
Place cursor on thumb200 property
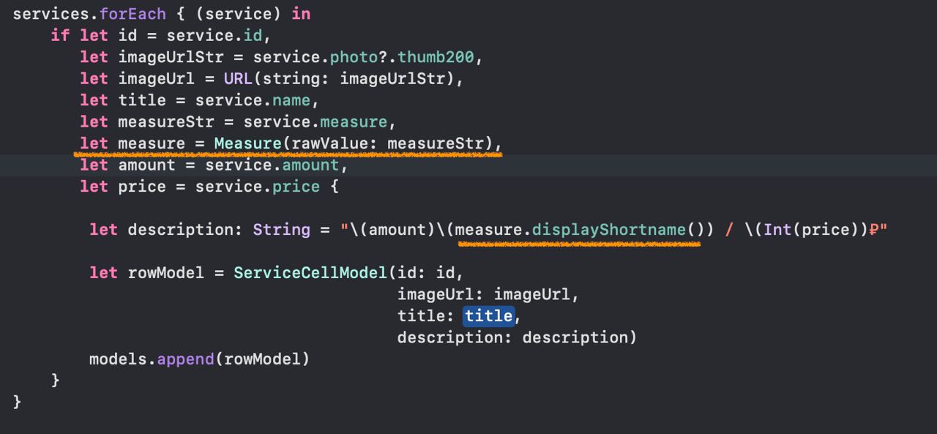tap(436, 56)
